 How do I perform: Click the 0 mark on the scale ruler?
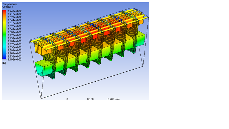click(67, 99)
